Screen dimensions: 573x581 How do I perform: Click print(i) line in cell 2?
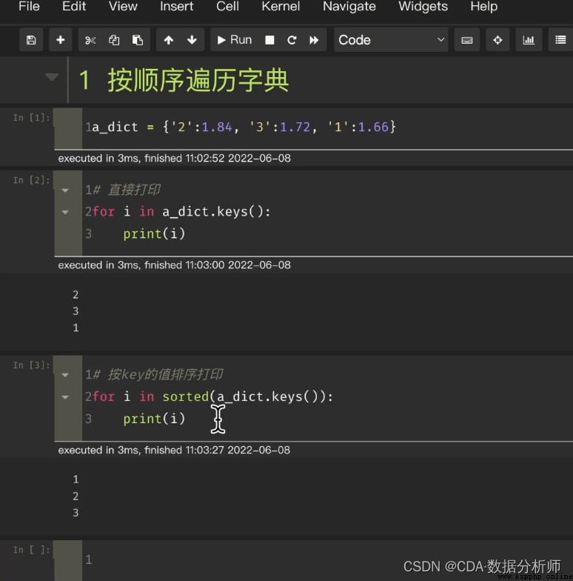tap(154, 234)
